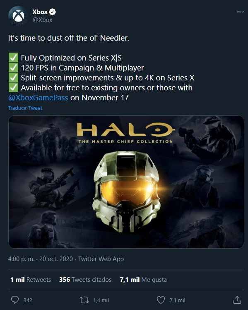Open the Halo Master Chief Collection image
This screenshot has height=310, width=248.
[126, 182]
